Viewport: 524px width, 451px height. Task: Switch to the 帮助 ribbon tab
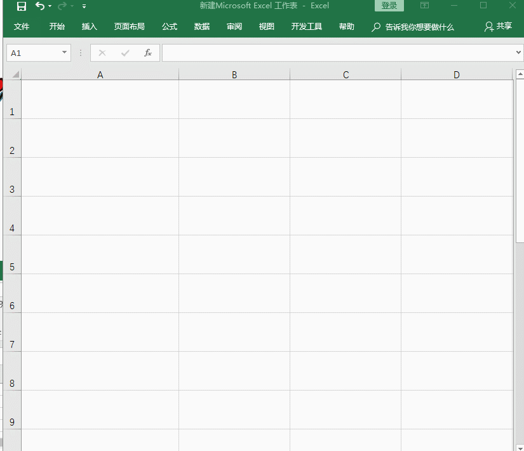pos(347,27)
